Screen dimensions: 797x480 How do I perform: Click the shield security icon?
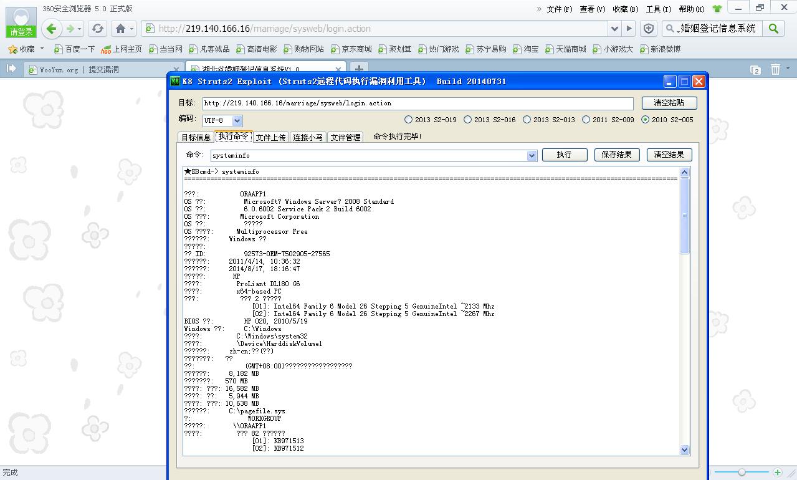pos(649,29)
